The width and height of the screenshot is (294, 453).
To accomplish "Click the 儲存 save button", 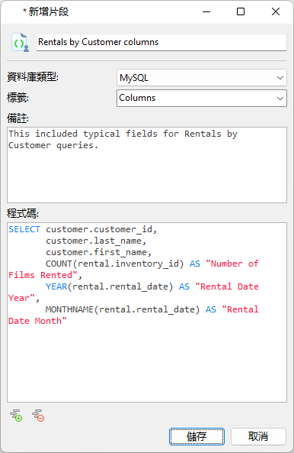I will point(197,436).
